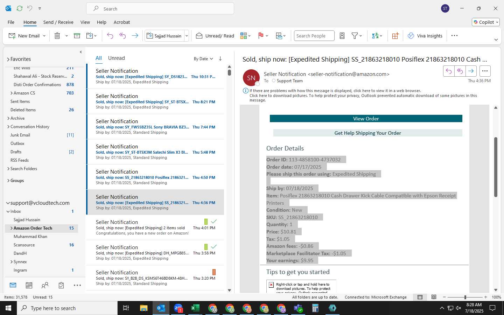This screenshot has height=315, width=504.
Task: Collapse the support@vcloudtech.com account
Action: (8, 203)
